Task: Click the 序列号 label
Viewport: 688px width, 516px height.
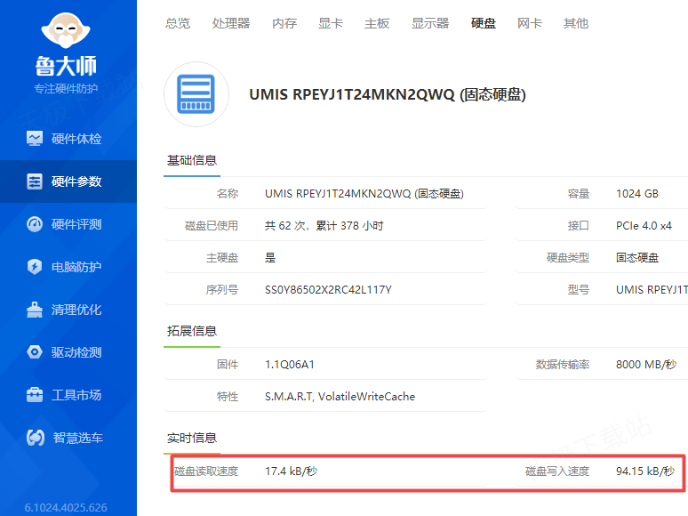Action: click(222, 290)
